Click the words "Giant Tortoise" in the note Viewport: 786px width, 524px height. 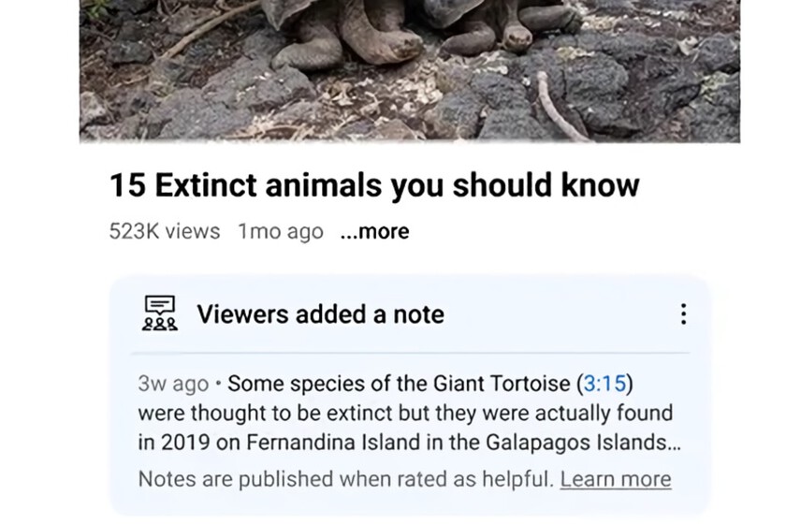pos(506,384)
